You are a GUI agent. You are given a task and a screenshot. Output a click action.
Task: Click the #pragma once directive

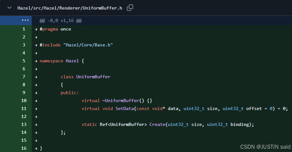tap(55, 29)
